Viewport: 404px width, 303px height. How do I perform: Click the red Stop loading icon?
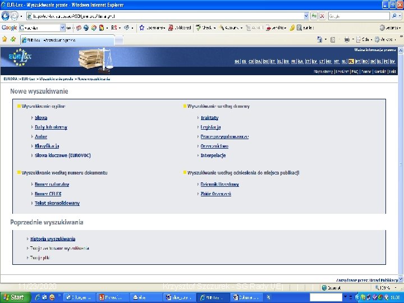pos(322,16)
